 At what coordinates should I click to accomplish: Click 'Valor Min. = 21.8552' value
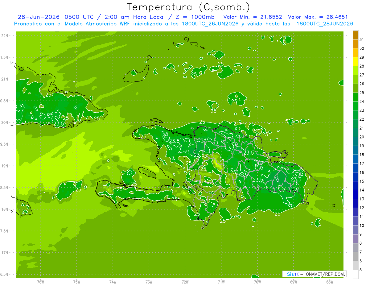(253, 17)
